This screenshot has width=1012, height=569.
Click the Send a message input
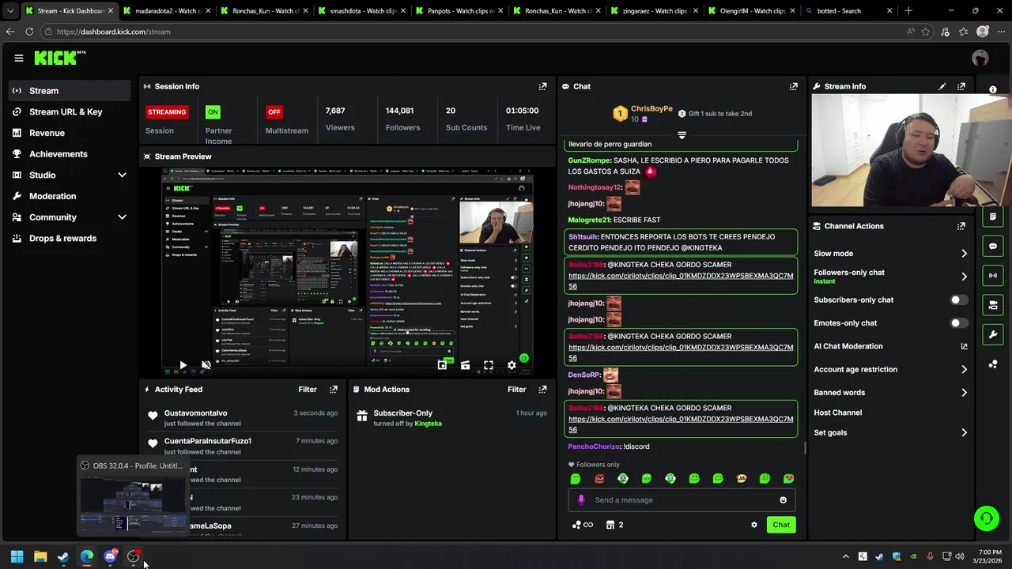coord(682,499)
